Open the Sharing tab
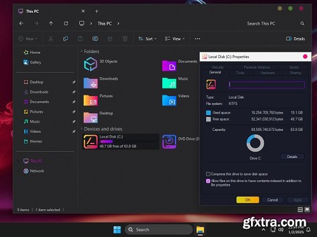 point(295,73)
